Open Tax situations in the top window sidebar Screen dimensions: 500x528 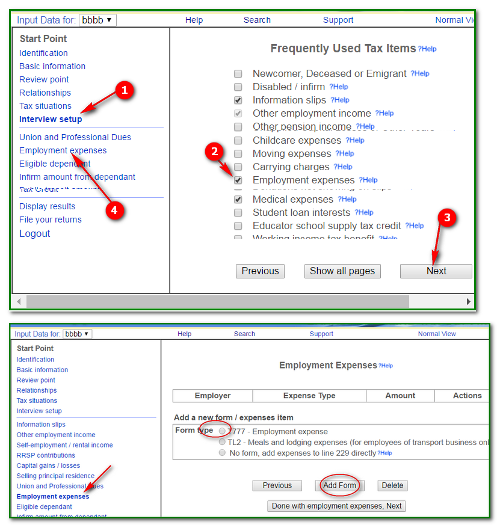point(45,106)
